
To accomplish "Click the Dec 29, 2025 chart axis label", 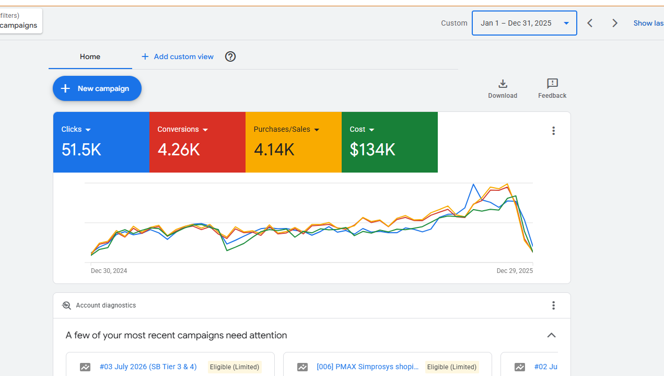I will (515, 271).
